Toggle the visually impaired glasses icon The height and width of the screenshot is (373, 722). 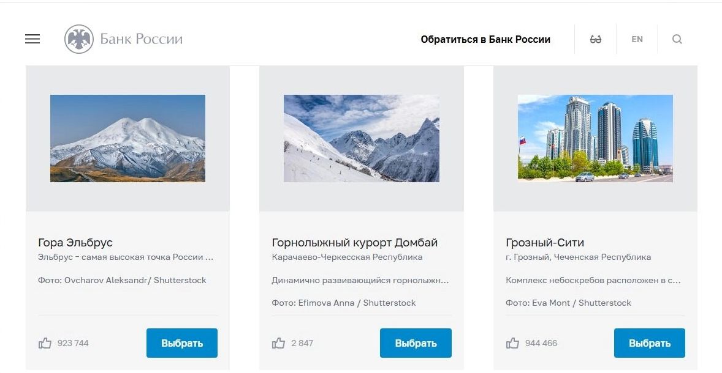coord(595,39)
